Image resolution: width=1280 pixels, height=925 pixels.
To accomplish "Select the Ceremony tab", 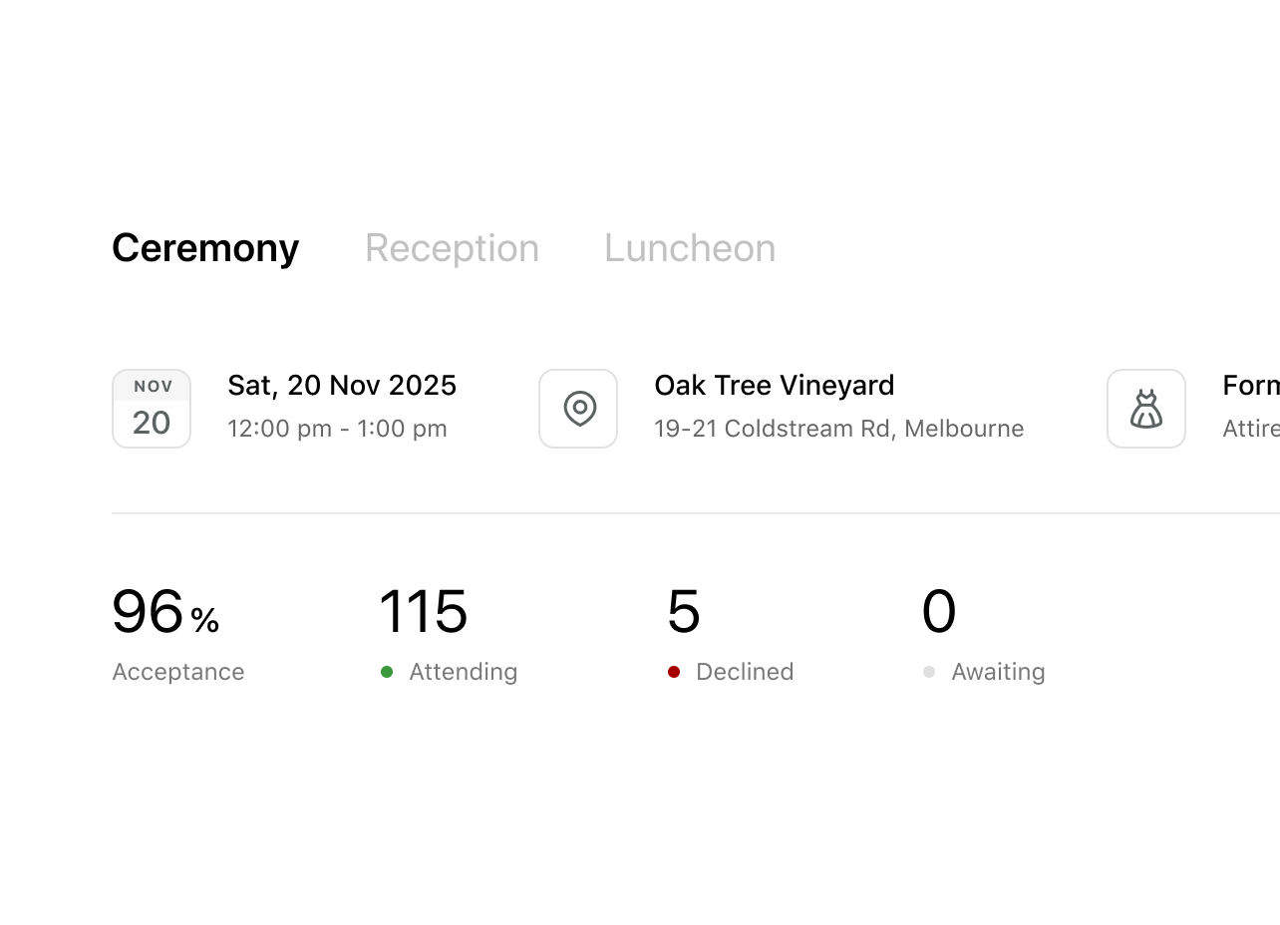I will (205, 247).
